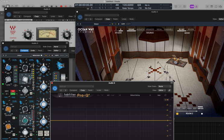This screenshot has height=140, width=224.
Task: Open the Mixer icon in control bar
Action: pyautogui.click(x=28, y=6)
